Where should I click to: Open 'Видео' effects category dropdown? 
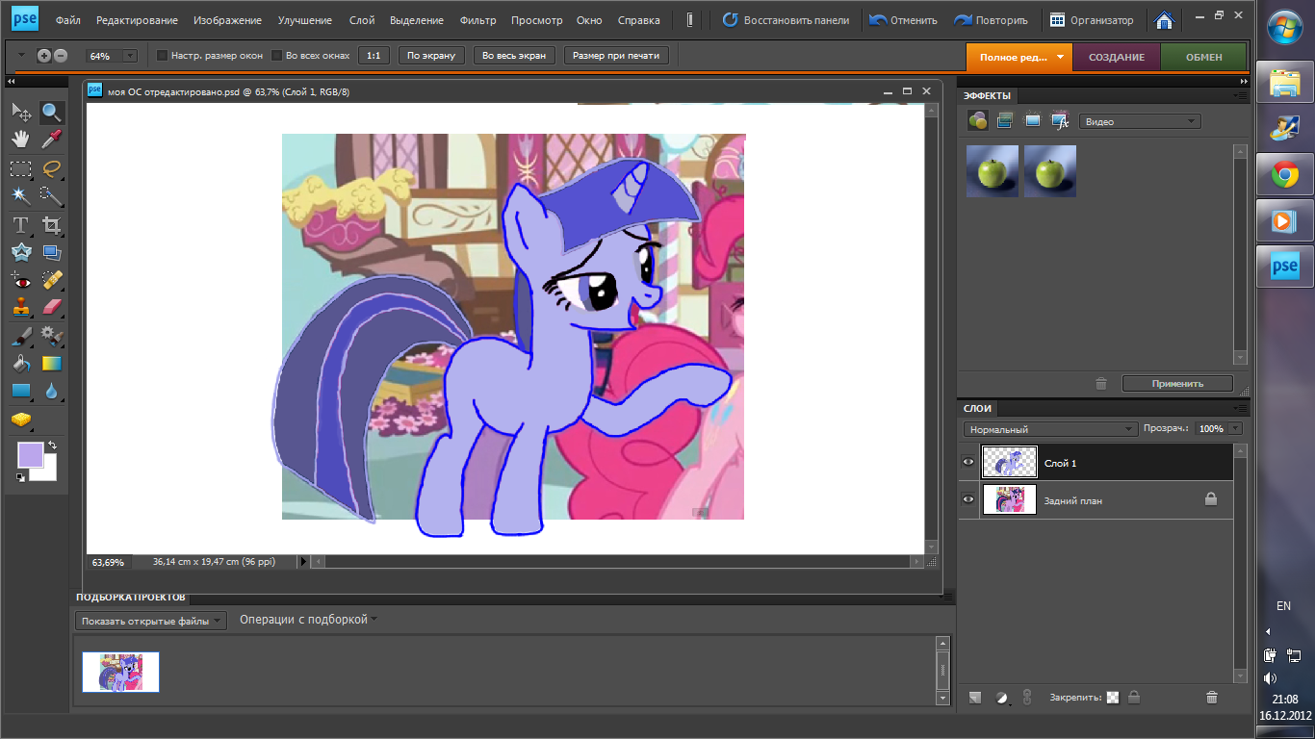point(1140,121)
